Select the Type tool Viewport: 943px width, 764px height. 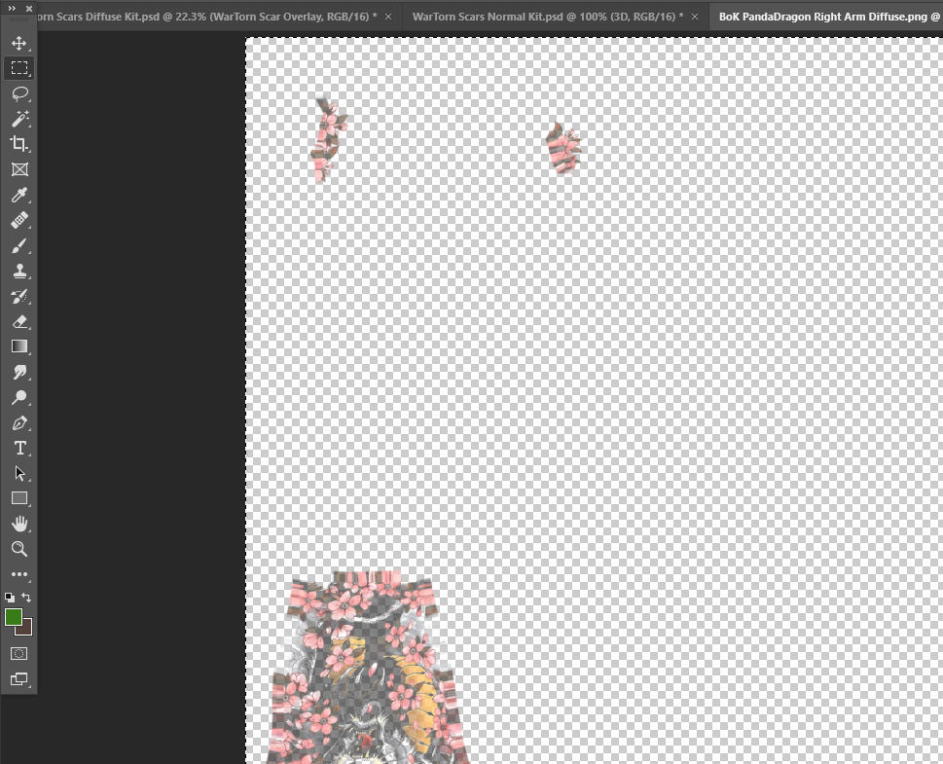(x=19, y=448)
